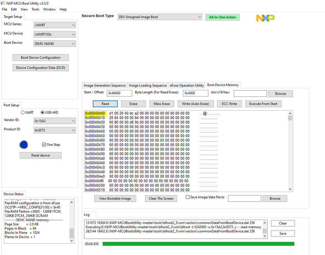Click Execute From Start button
Image resolution: width=325 pixels, height=255 pixels.
pos(263,104)
